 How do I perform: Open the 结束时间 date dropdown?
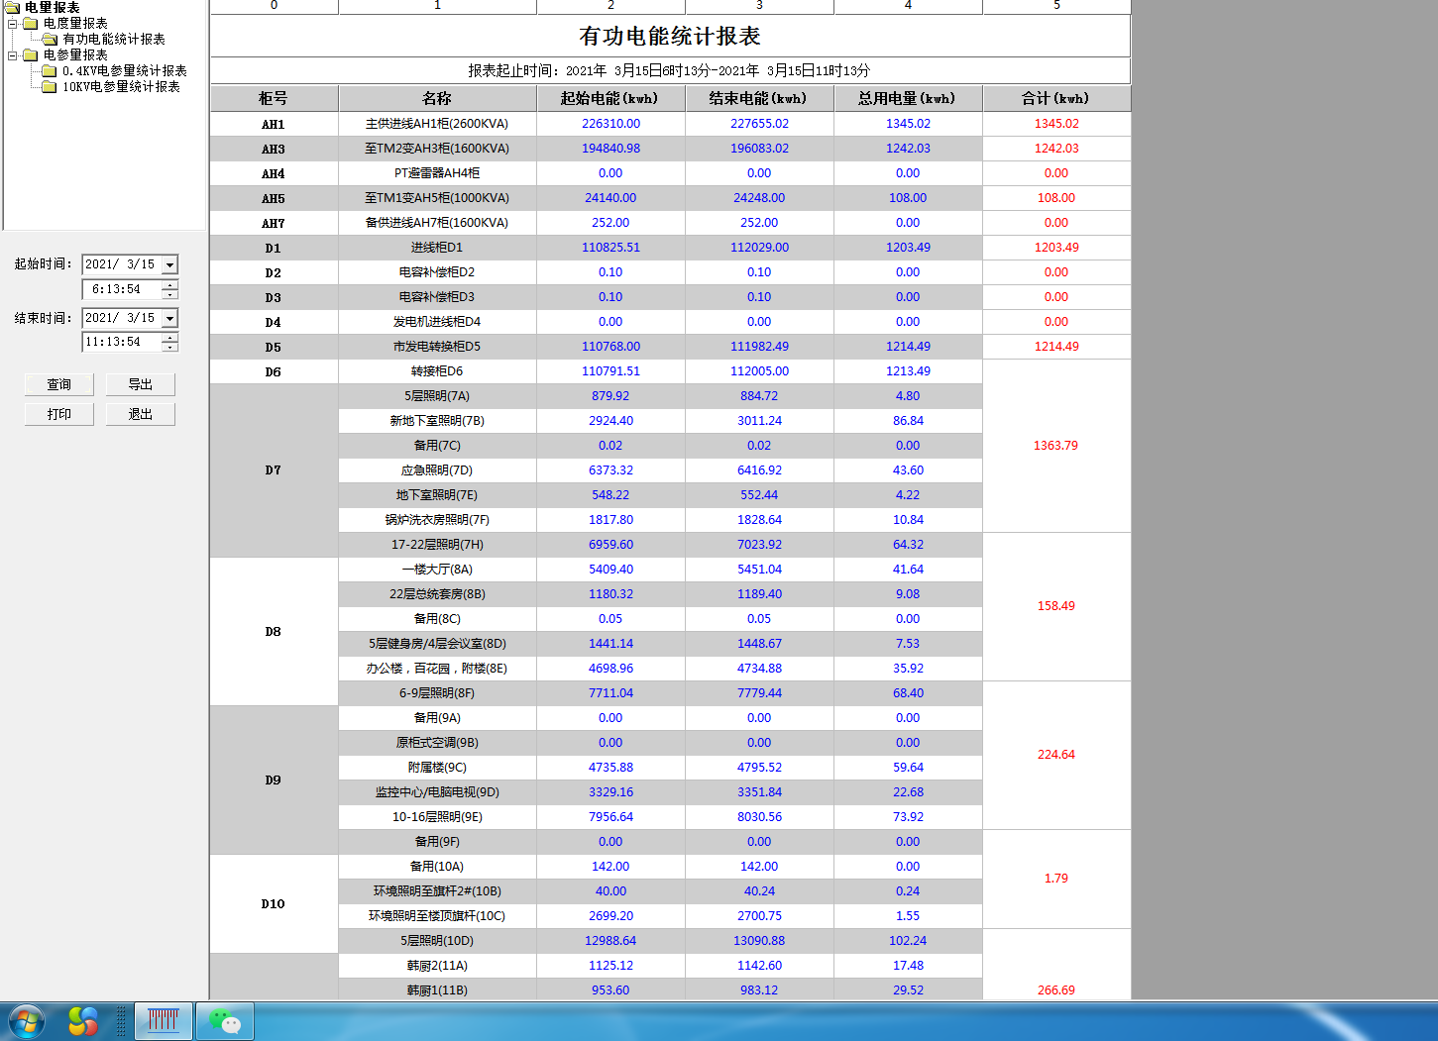click(x=169, y=318)
